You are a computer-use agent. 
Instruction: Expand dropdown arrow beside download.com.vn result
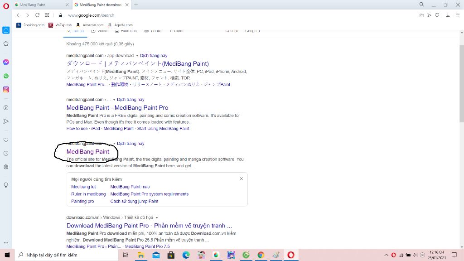click(157, 217)
